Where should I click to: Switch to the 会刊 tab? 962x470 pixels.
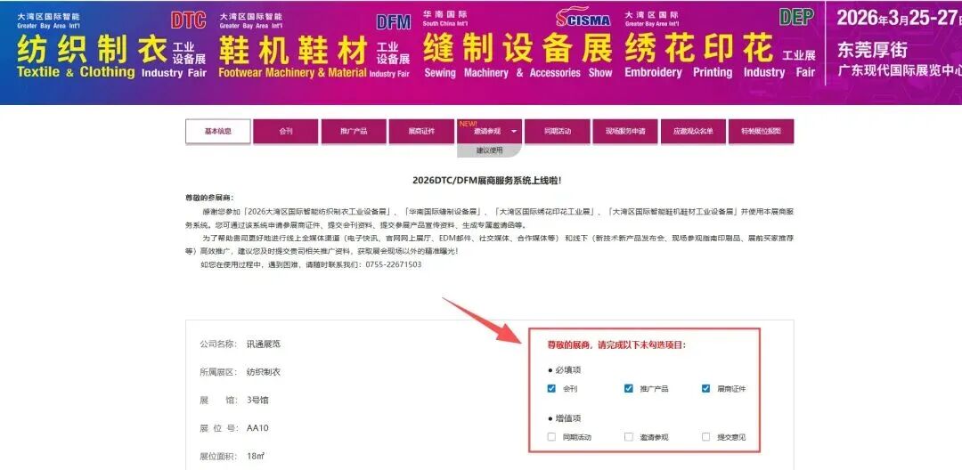point(286,131)
